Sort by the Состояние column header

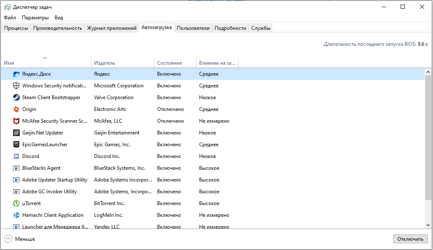click(175, 62)
